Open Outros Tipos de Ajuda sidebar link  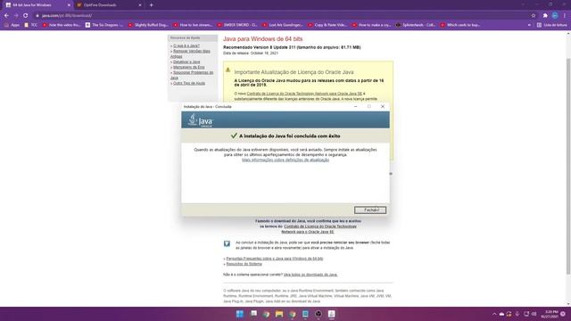click(189, 83)
